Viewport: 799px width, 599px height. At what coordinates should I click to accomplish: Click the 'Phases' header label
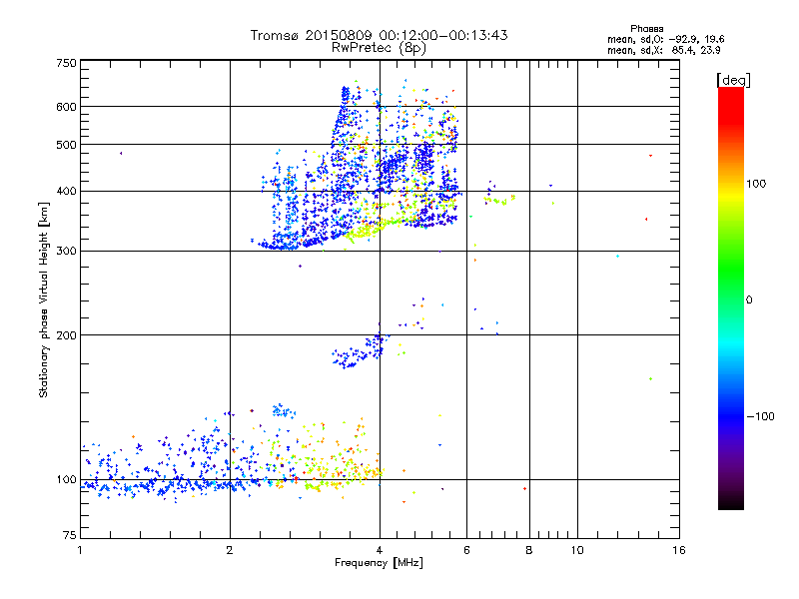[646, 29]
